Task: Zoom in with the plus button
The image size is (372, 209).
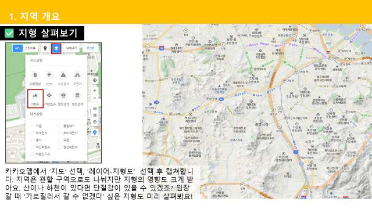Action: [x=95, y=91]
